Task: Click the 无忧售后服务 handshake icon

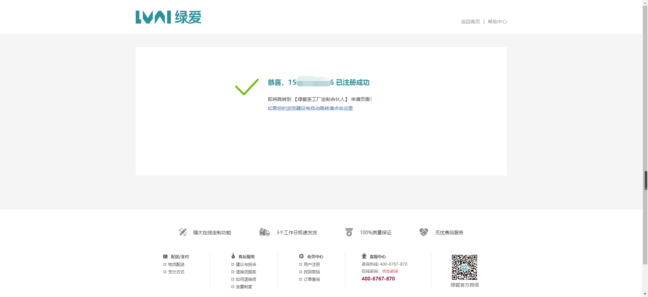Action: coord(424,232)
